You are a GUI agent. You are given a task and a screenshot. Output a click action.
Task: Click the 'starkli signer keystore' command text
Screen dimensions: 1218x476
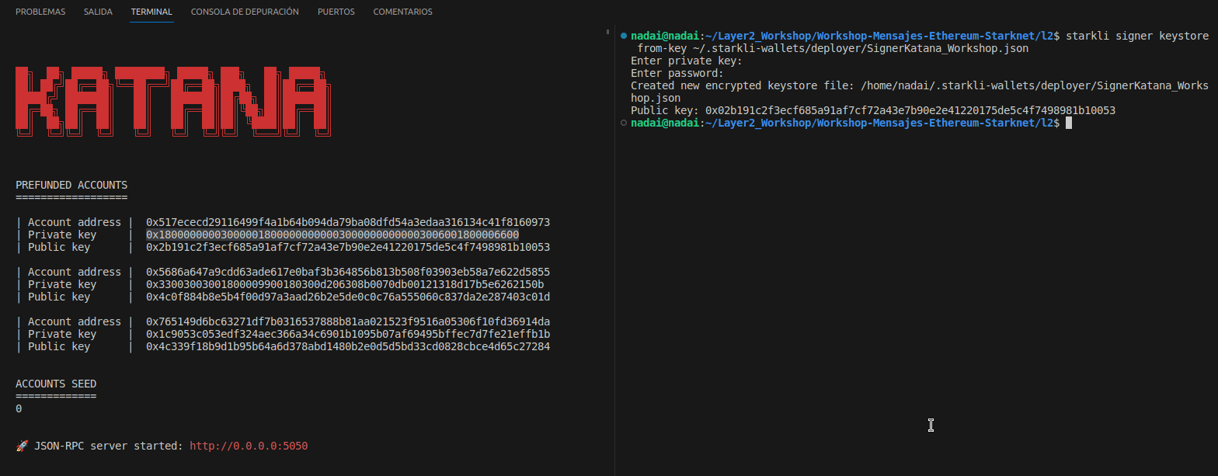(x=1137, y=36)
